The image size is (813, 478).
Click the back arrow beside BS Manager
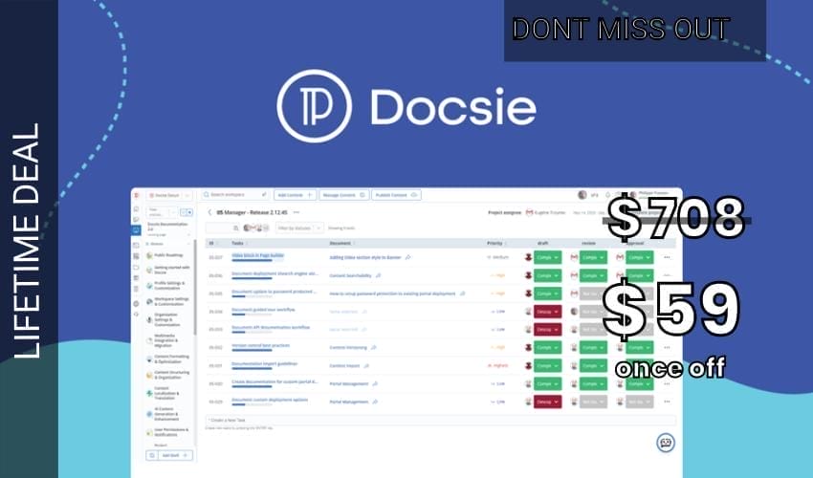(209, 212)
